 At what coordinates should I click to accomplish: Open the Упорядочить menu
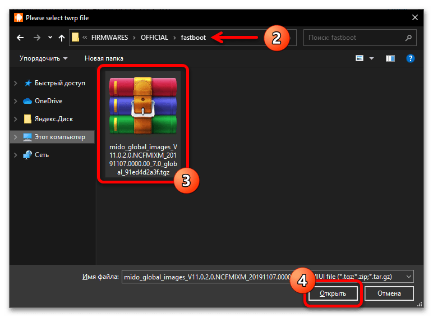click(x=43, y=58)
